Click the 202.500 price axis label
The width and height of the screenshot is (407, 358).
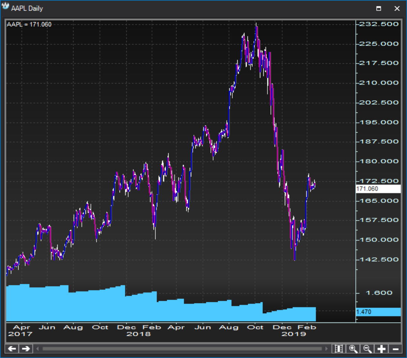pyautogui.click(x=379, y=103)
